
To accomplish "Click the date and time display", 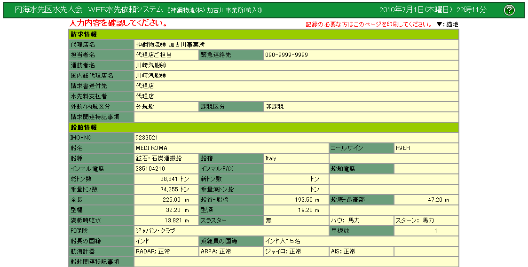I will pyautogui.click(x=433, y=10).
